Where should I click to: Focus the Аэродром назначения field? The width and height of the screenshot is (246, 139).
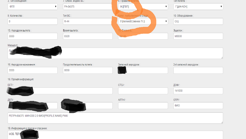tap(32, 70)
